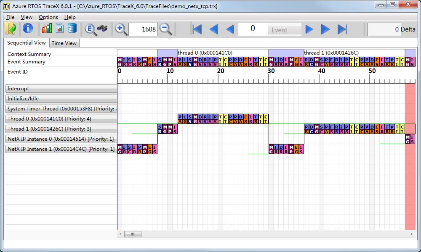Click the Delta value field
This screenshot has height=252, width=421.
click(384, 29)
